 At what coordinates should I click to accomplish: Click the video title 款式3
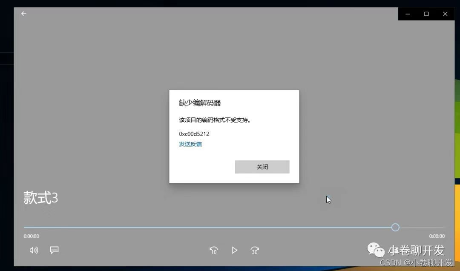click(41, 198)
